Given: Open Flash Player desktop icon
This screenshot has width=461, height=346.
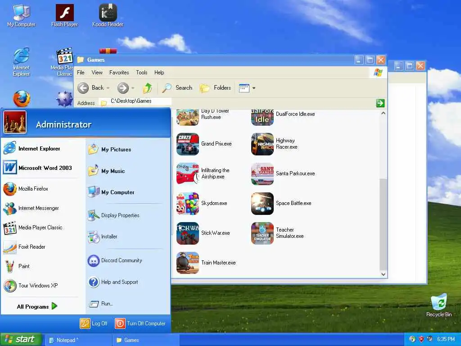Looking at the screenshot, I should click(65, 15).
